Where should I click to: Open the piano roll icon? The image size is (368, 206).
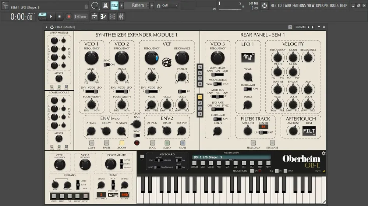(x=103, y=16)
